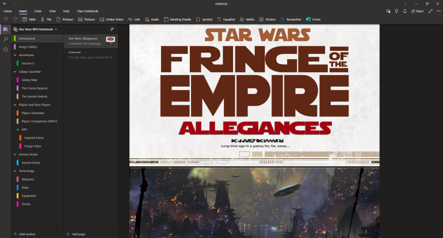Screen dimensions: 443x238
Task: Insert an Online Video
Action: click(111, 19)
